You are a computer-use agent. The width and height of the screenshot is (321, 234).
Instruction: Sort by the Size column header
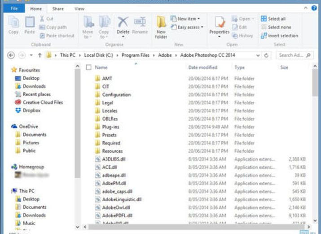[284, 67]
